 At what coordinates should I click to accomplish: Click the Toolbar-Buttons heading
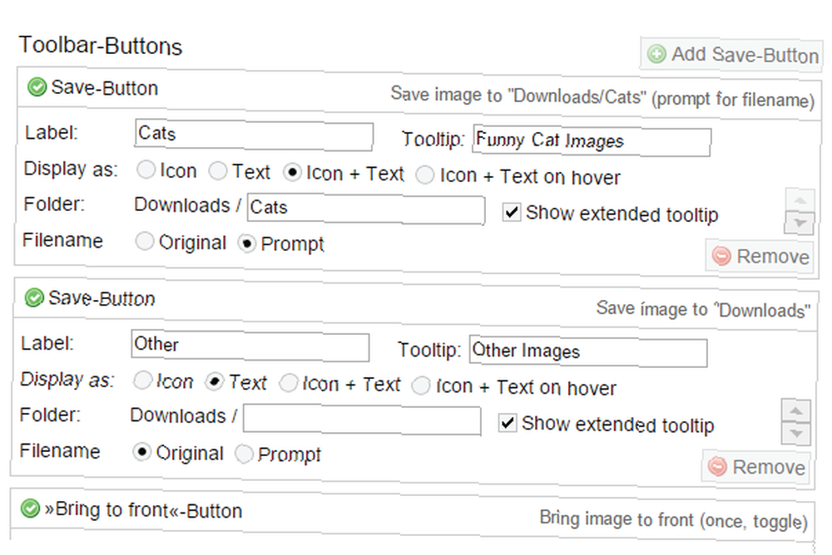coord(101,46)
